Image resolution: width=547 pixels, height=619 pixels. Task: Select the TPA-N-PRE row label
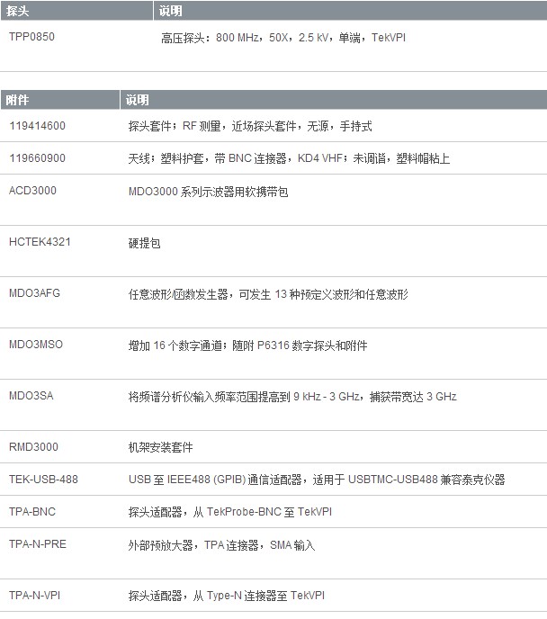pos(38,544)
